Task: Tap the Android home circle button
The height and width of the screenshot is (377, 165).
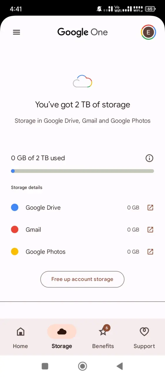Action: pyautogui.click(x=82, y=366)
